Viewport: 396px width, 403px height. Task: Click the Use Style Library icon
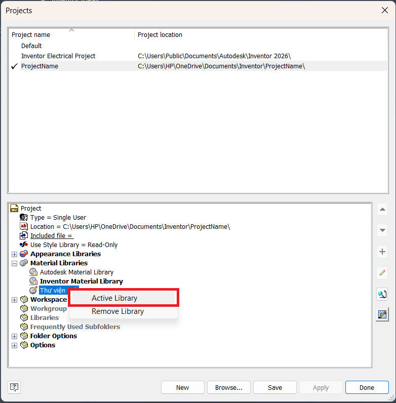point(24,245)
